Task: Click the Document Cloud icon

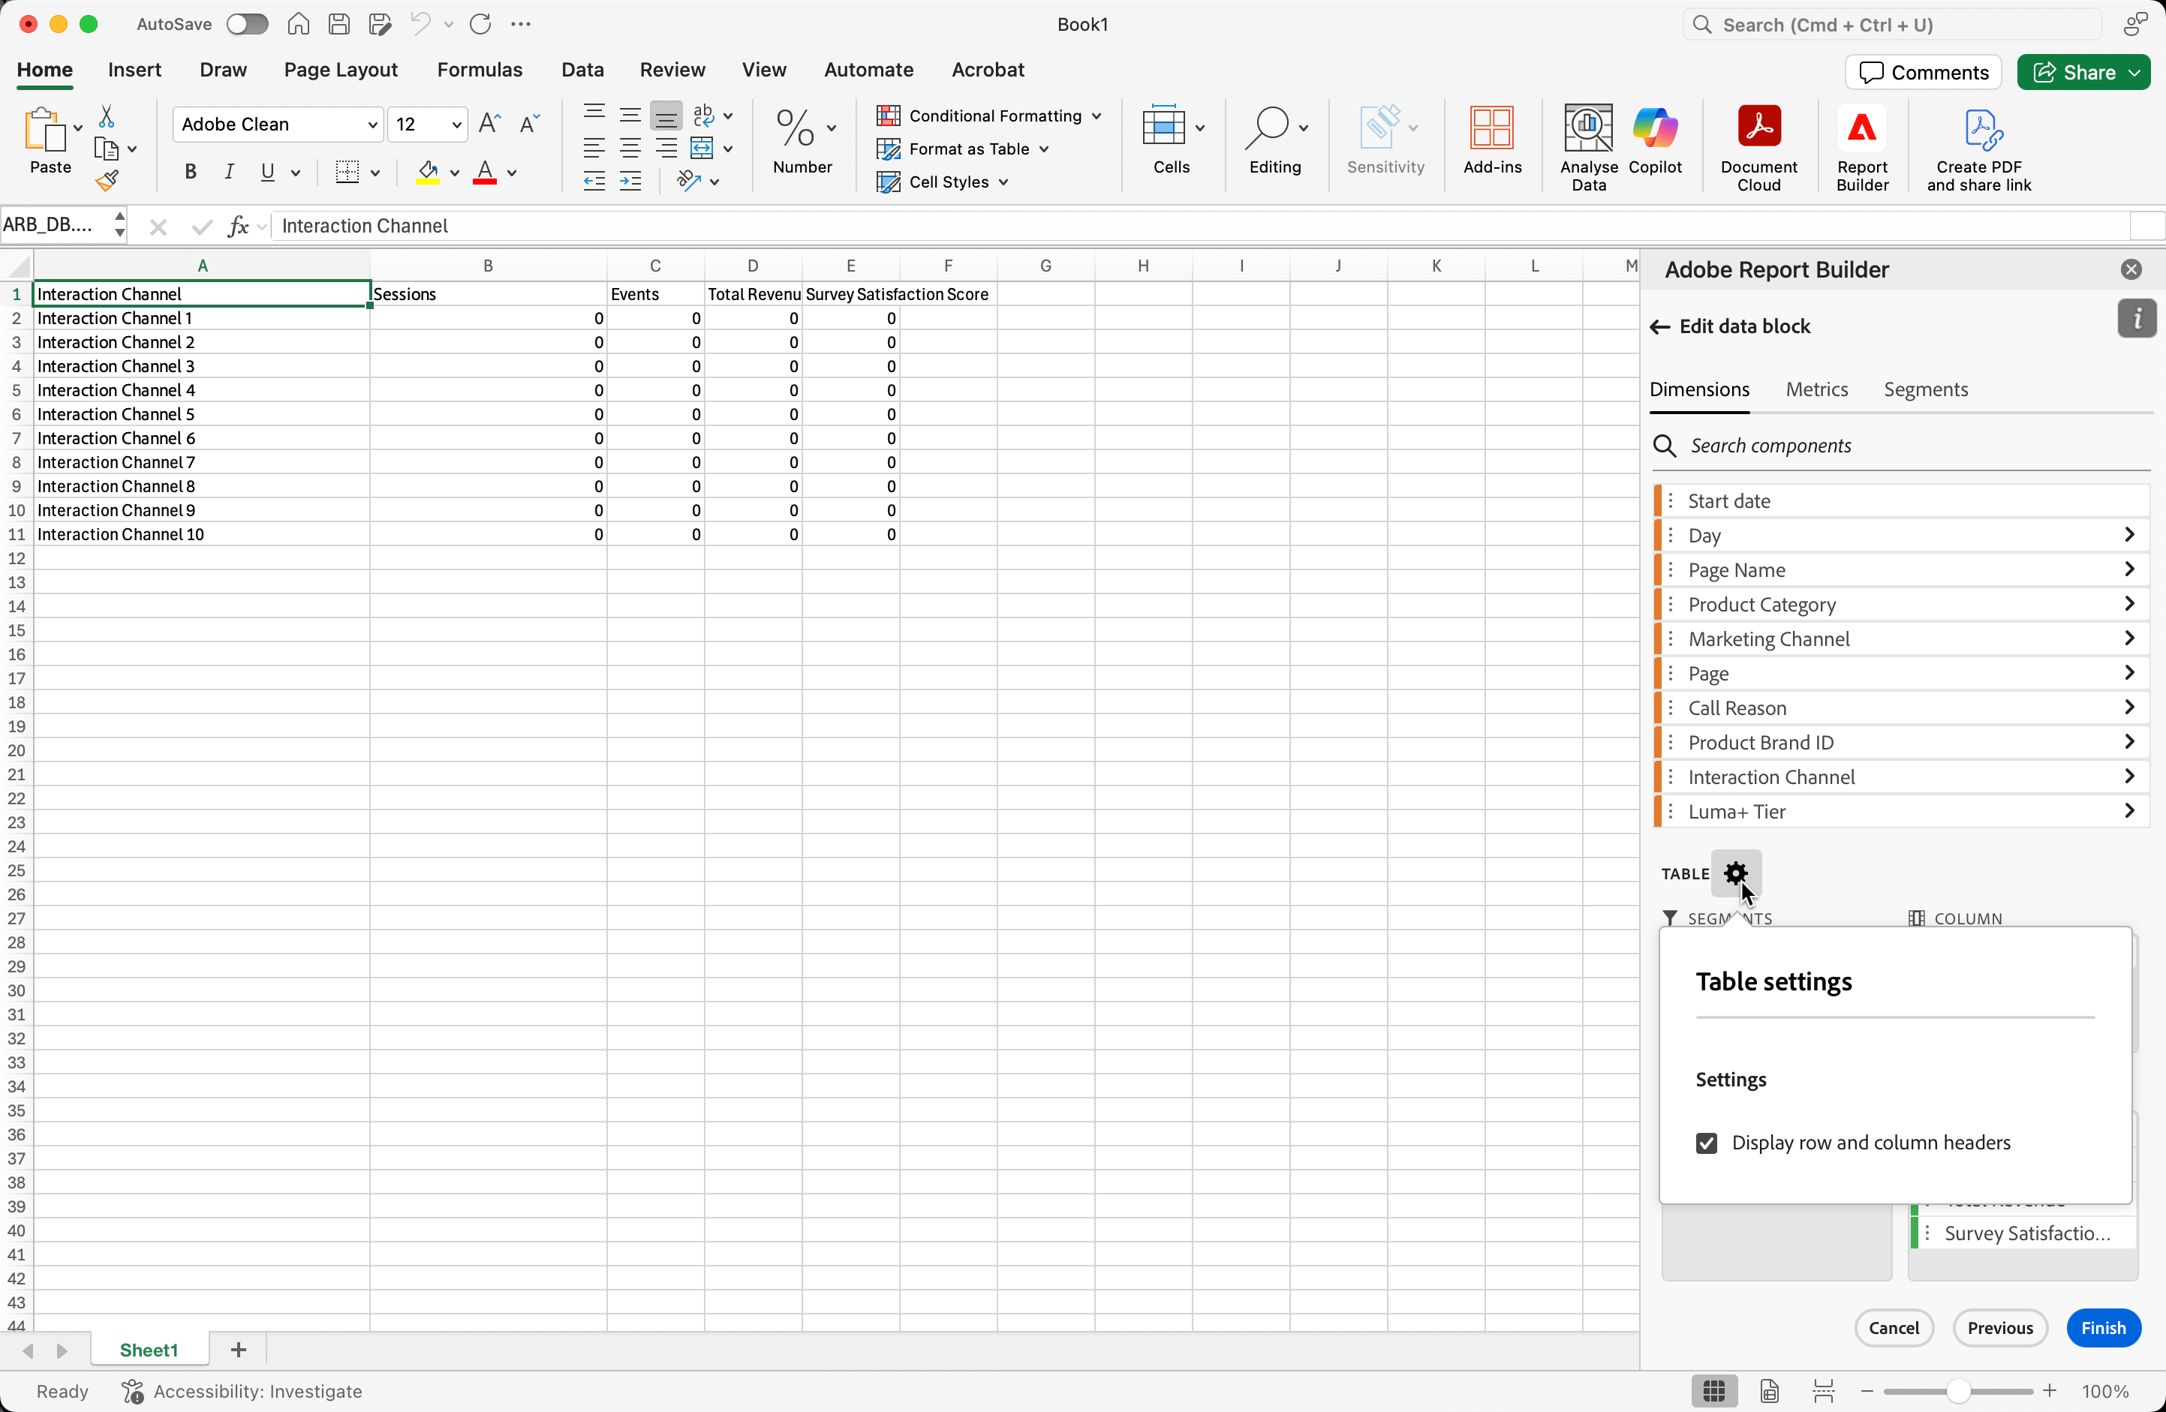Action: pyautogui.click(x=1758, y=147)
